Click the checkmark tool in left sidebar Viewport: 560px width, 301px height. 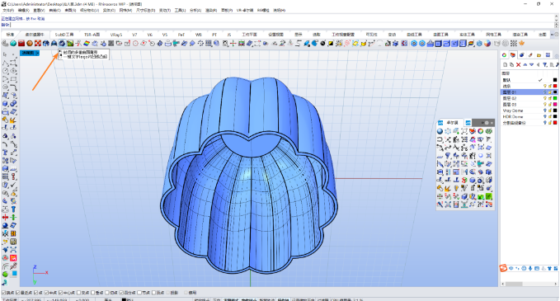point(13,185)
